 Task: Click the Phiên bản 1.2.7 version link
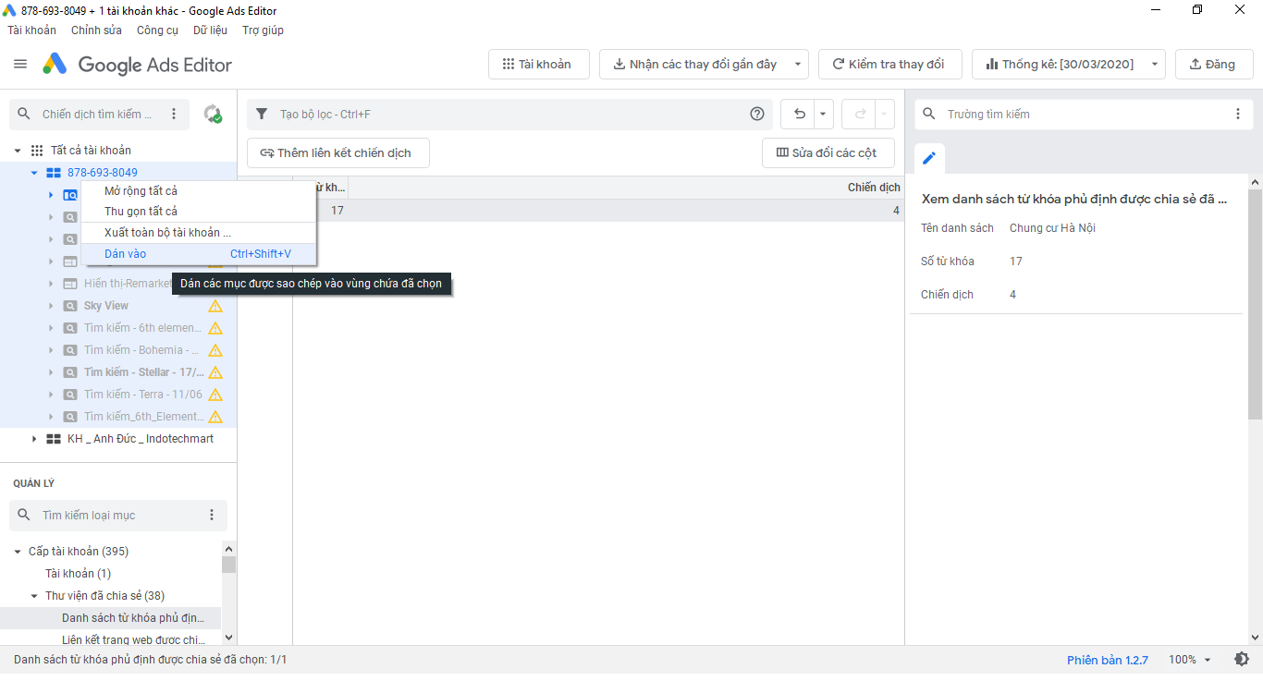pos(1107,660)
